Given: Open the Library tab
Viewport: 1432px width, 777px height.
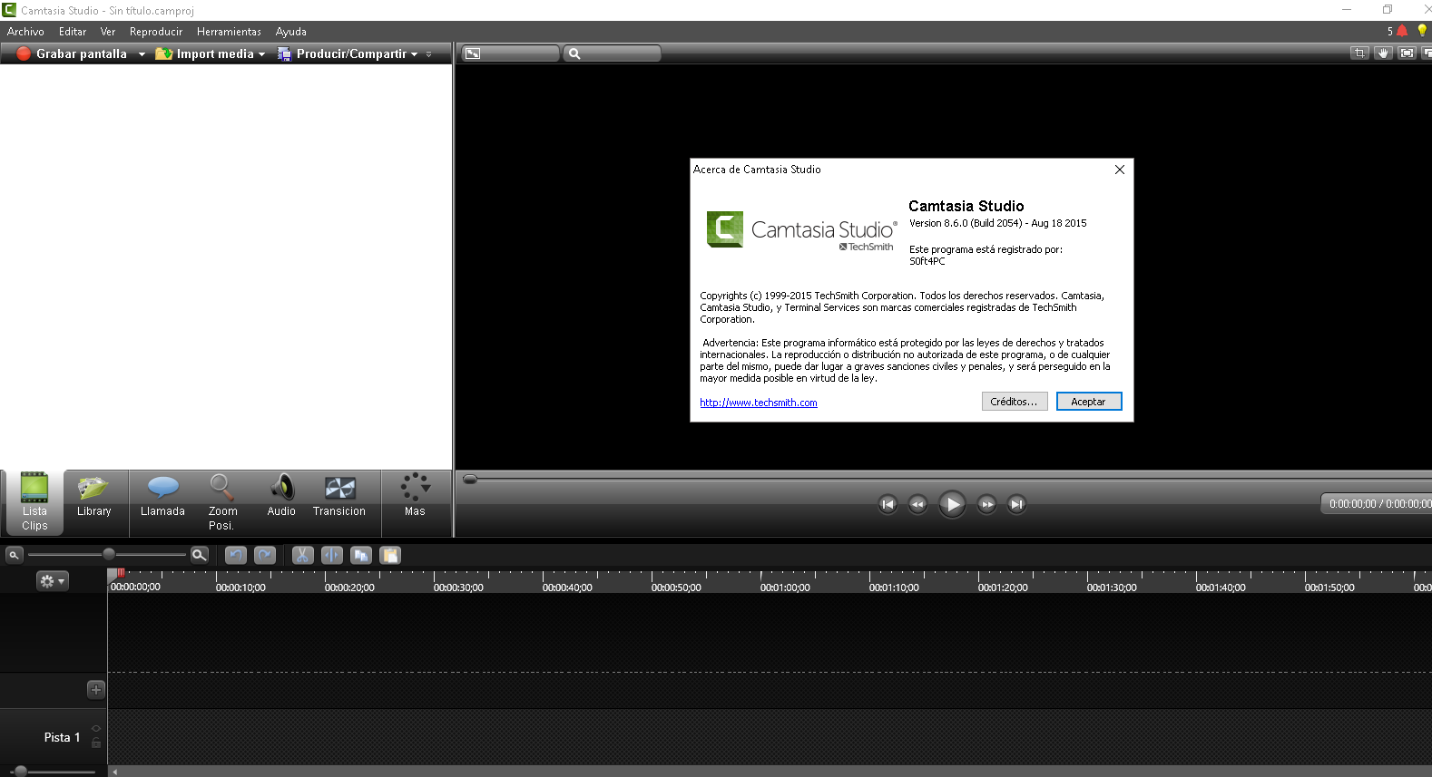Looking at the screenshot, I should pos(93,497).
